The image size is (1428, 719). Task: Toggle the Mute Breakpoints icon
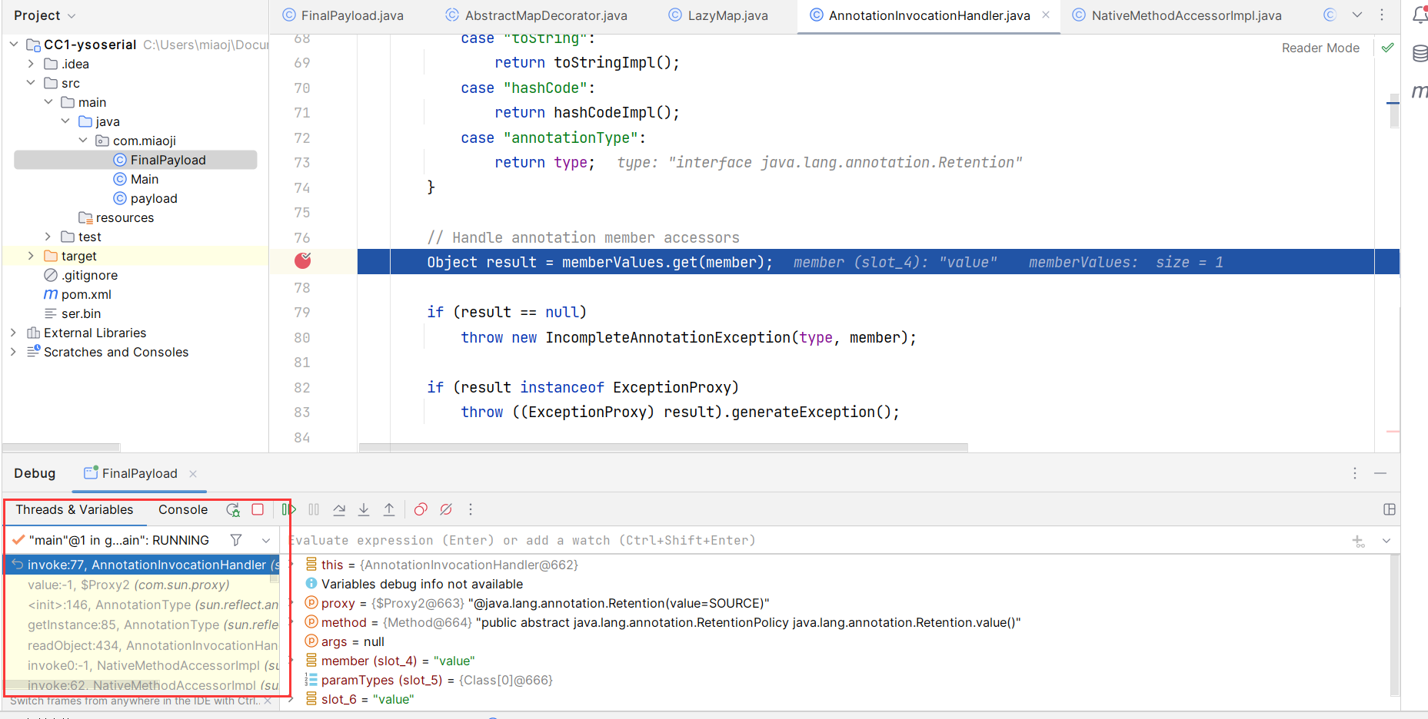446,509
